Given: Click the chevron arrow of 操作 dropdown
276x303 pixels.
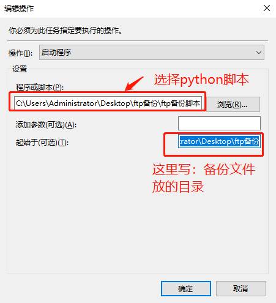Looking at the screenshot, I should point(259,53).
